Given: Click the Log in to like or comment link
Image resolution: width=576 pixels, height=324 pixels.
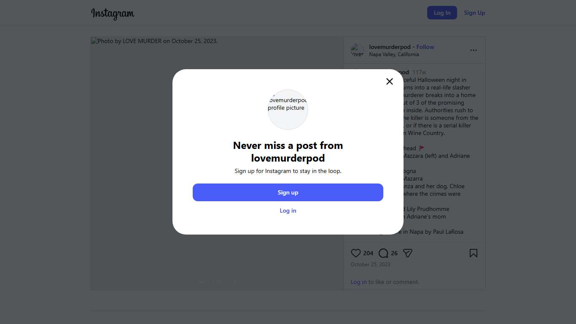Looking at the screenshot, I should pos(358,282).
